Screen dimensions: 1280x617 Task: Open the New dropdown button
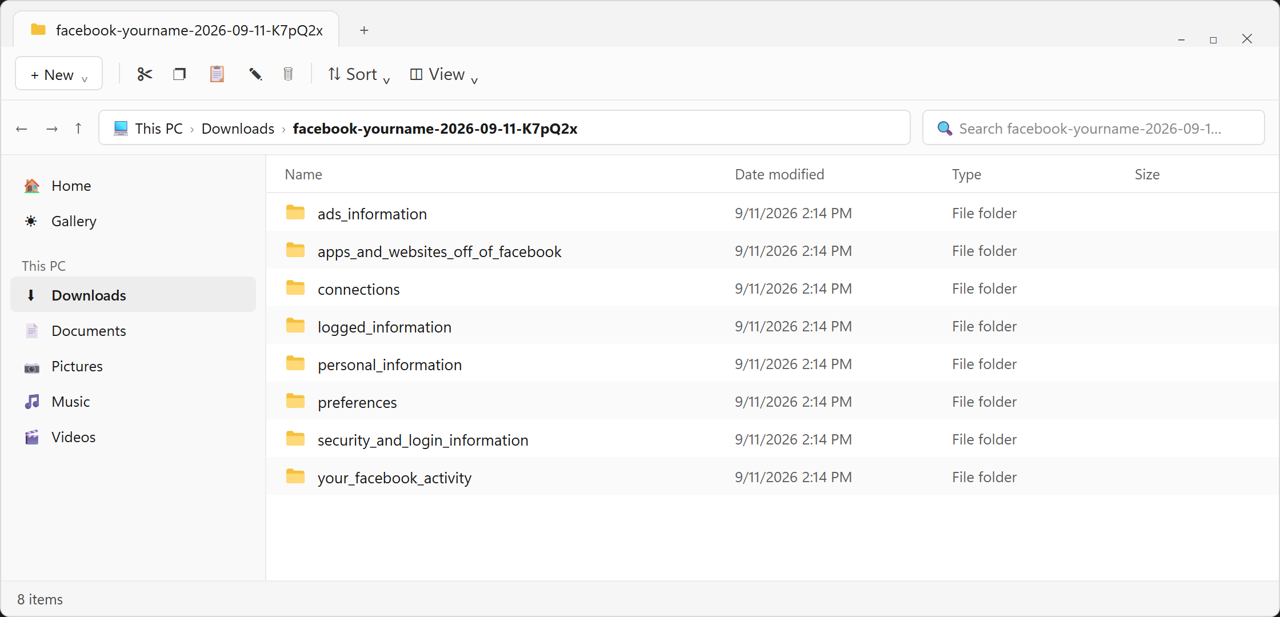point(59,74)
